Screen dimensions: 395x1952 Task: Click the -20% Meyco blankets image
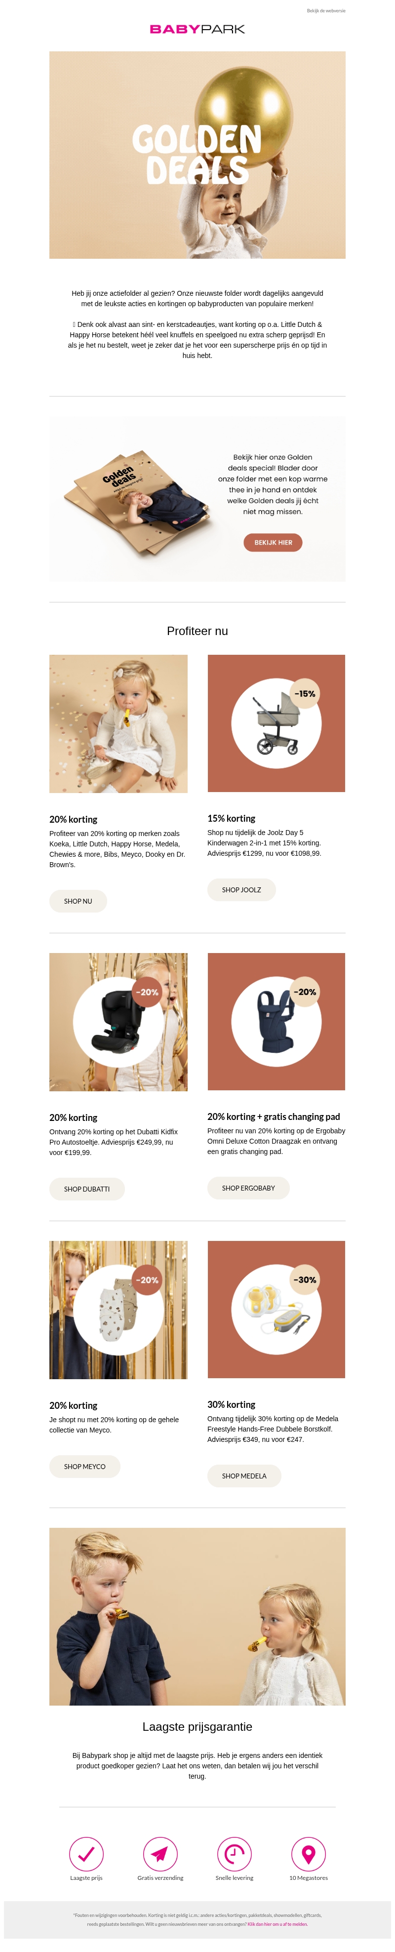pyautogui.click(x=118, y=1310)
